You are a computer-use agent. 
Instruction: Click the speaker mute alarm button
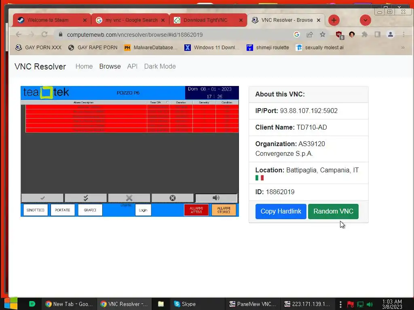coord(216,198)
